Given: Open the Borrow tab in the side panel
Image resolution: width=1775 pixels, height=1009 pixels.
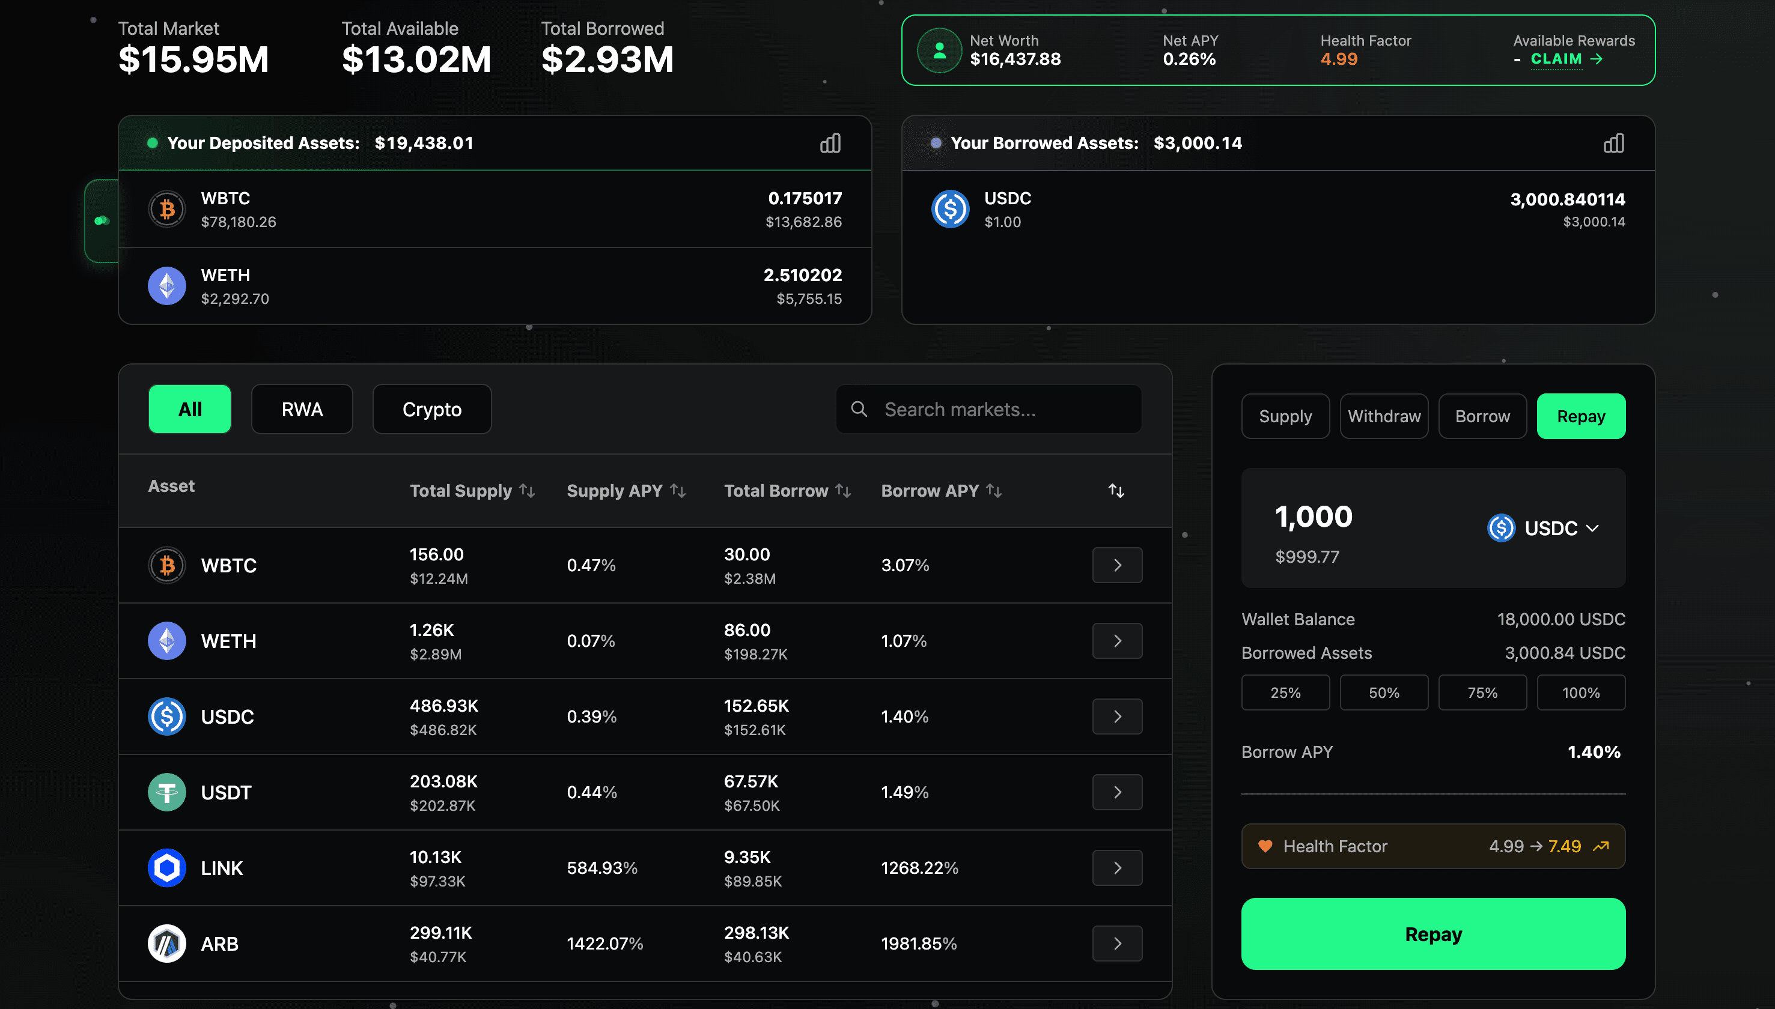Looking at the screenshot, I should [1481, 416].
